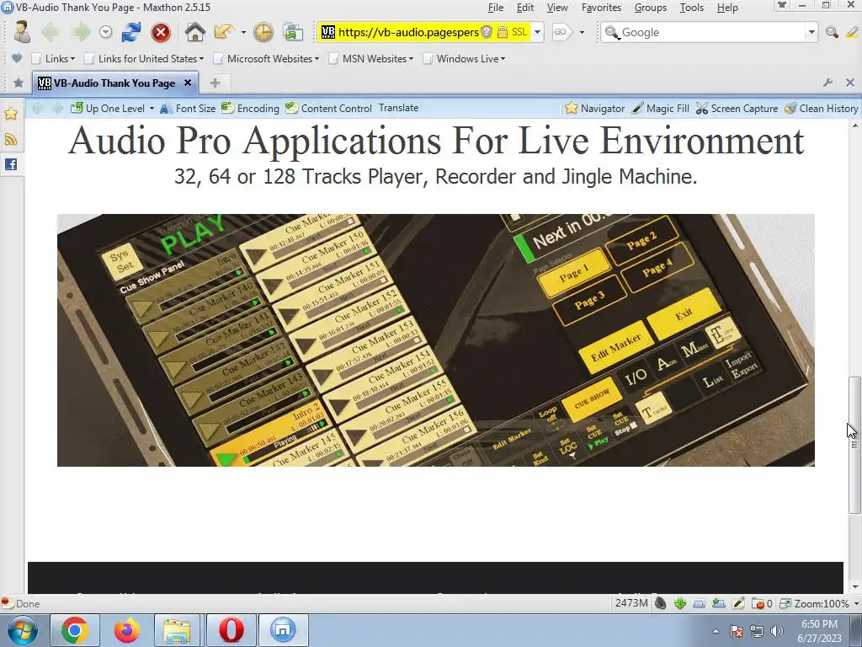Open the navigation history round dropdown

tap(105, 33)
